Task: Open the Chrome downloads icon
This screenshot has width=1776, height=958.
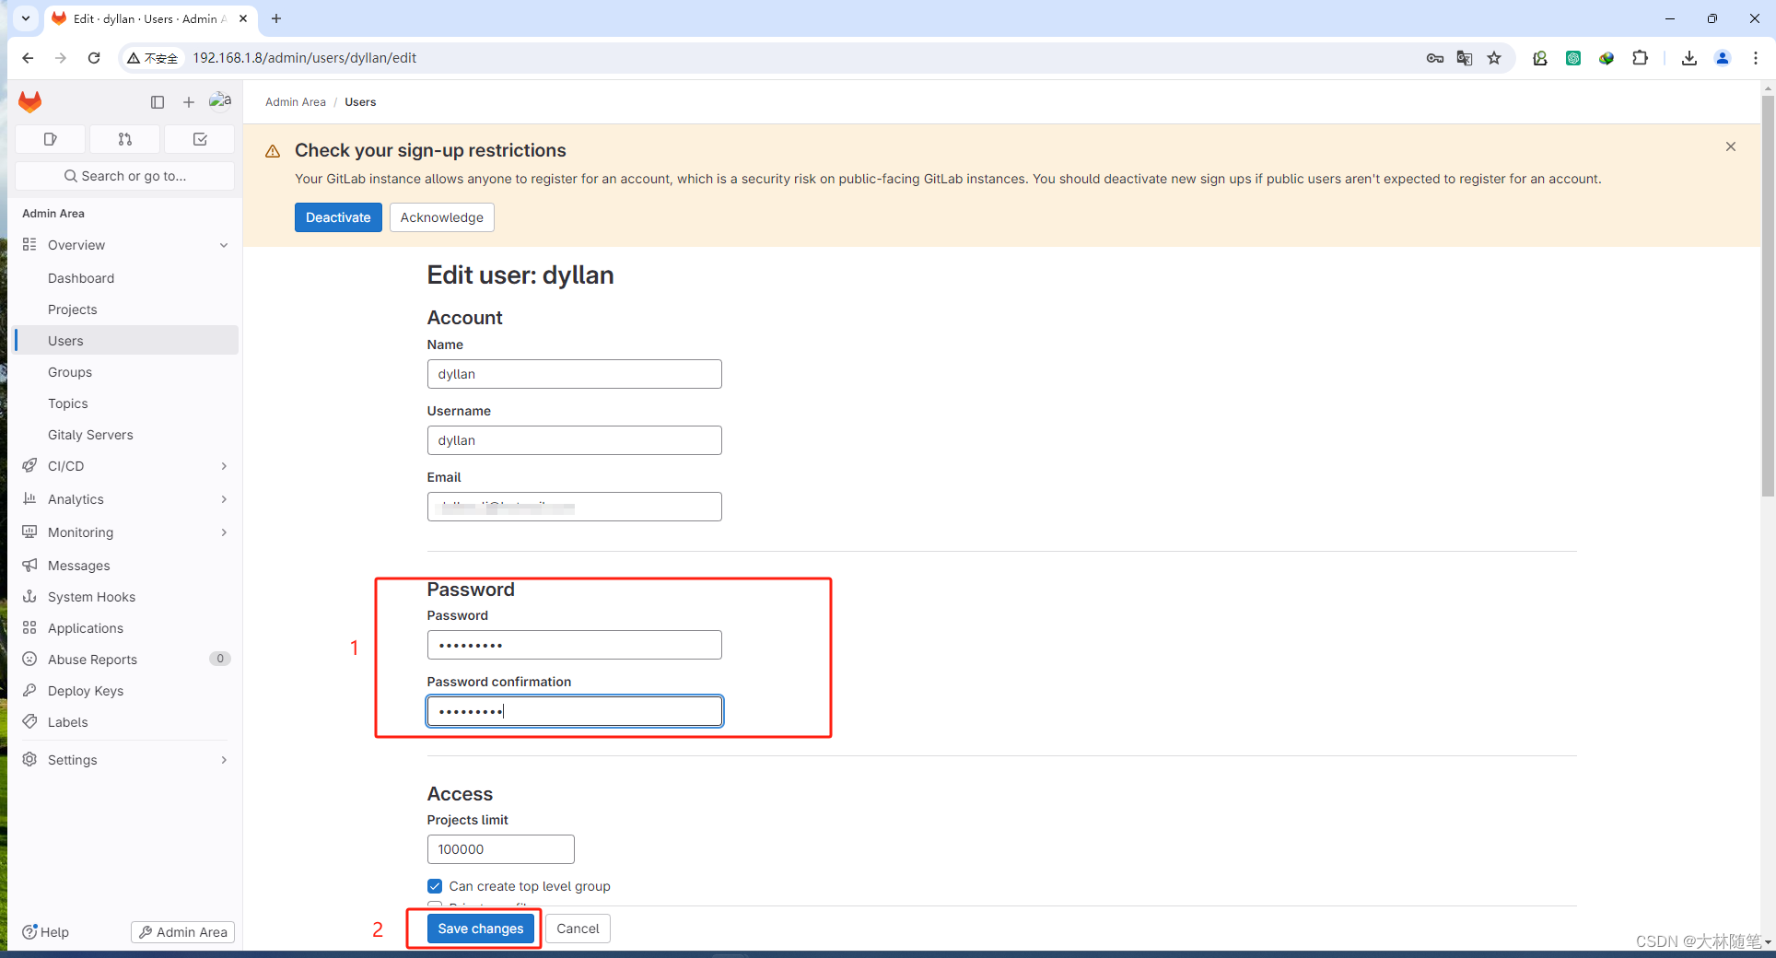Action: click(x=1688, y=57)
